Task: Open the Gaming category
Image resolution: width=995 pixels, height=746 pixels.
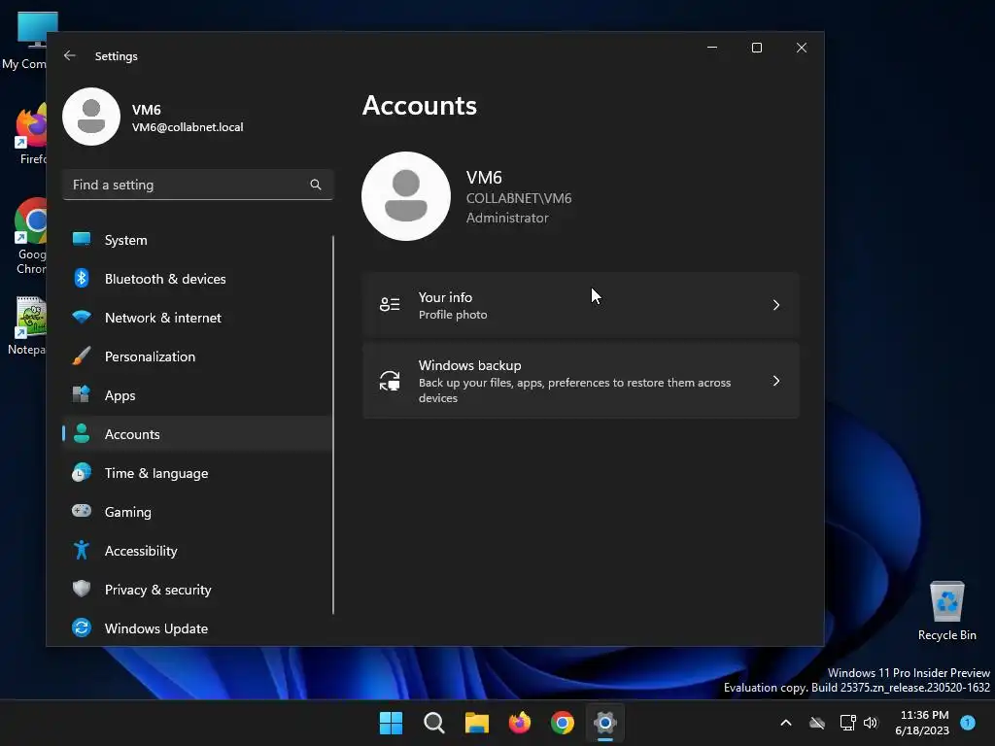Action: pyautogui.click(x=197, y=511)
